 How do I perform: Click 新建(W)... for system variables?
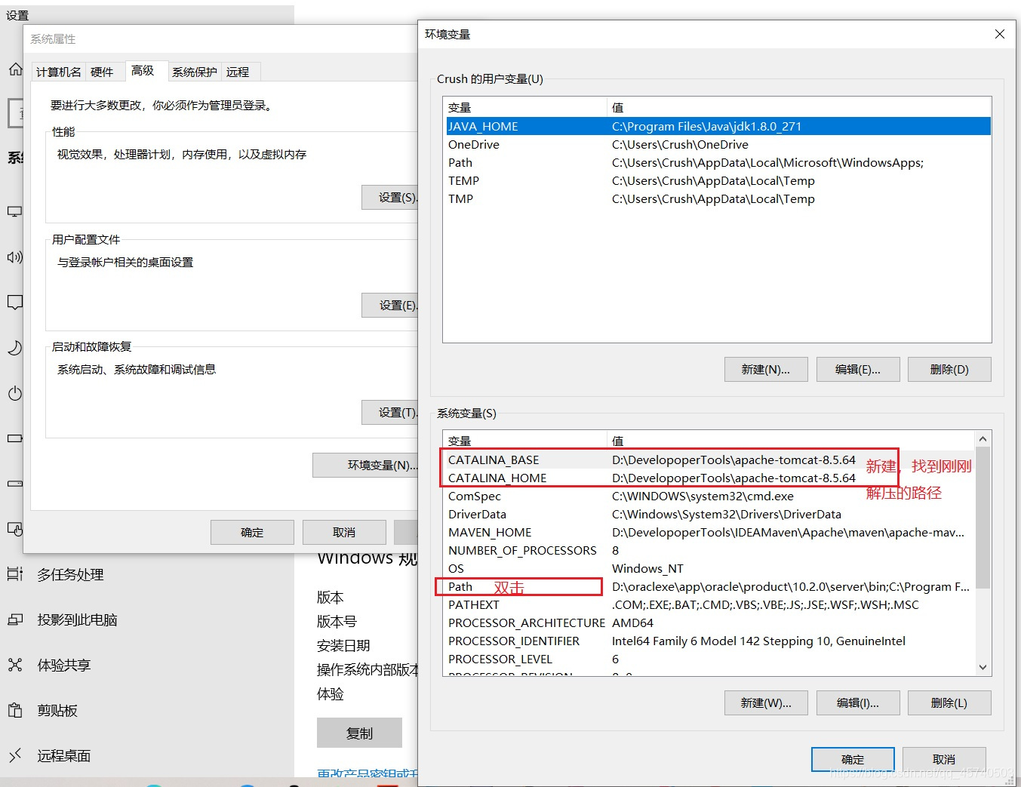(766, 703)
